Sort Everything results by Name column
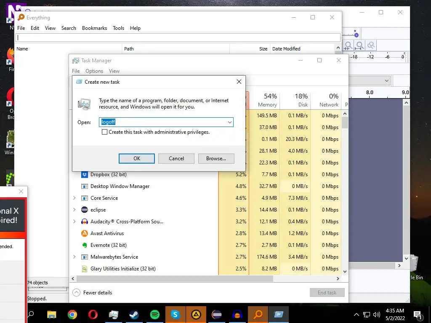The width and height of the screenshot is (431, 323). click(68, 49)
